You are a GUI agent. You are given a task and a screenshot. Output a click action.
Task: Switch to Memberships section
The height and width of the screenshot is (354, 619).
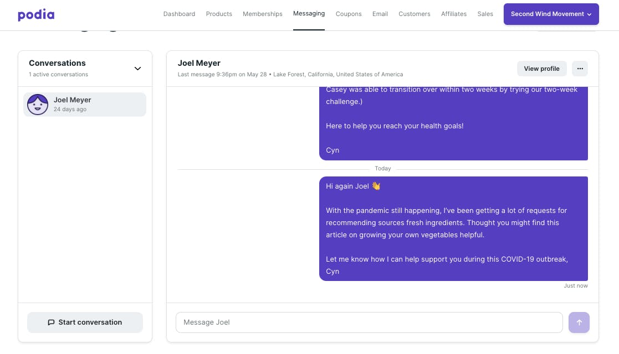[x=263, y=14]
